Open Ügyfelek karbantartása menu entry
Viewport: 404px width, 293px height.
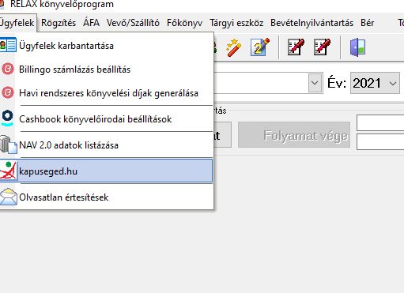(x=107, y=46)
